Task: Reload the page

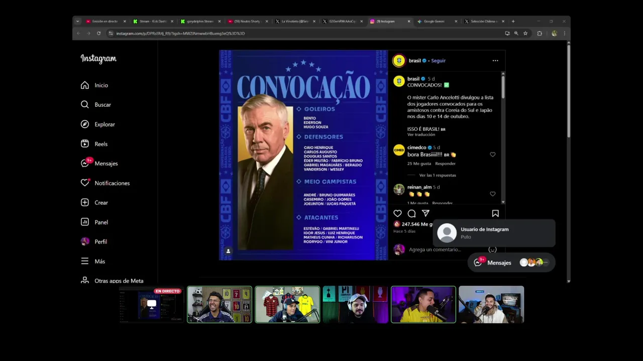Action: (98, 34)
